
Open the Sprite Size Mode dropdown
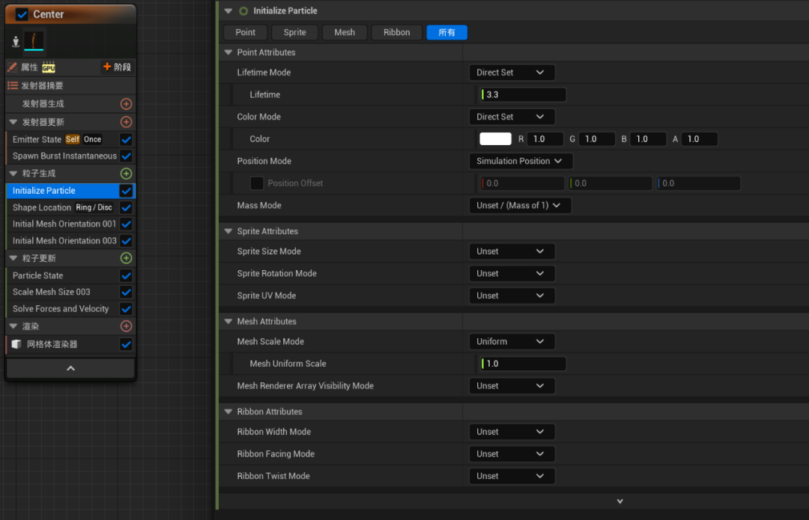(512, 251)
